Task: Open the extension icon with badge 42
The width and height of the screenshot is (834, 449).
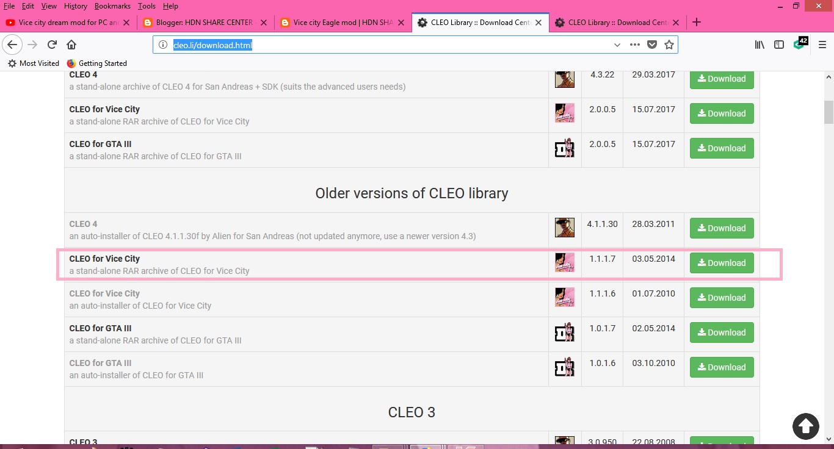Action: (800, 44)
